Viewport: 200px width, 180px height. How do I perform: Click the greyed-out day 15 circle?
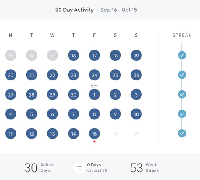coord(53,55)
